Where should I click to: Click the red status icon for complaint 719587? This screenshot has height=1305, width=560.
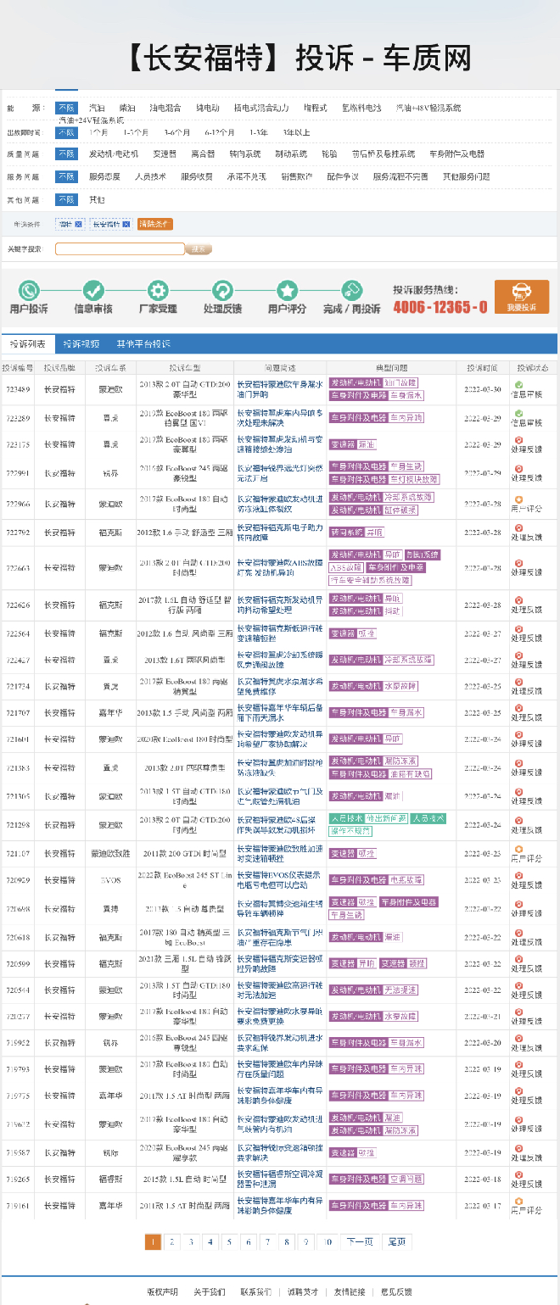point(518,1148)
